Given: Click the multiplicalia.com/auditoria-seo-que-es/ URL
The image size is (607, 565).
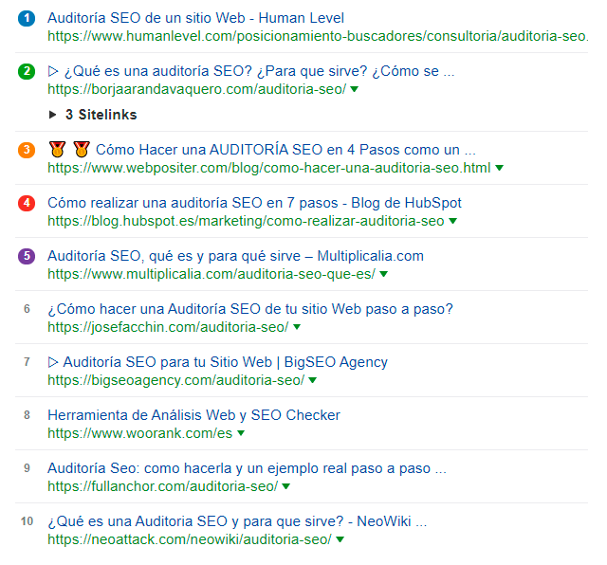Looking at the screenshot, I should 212,274.
